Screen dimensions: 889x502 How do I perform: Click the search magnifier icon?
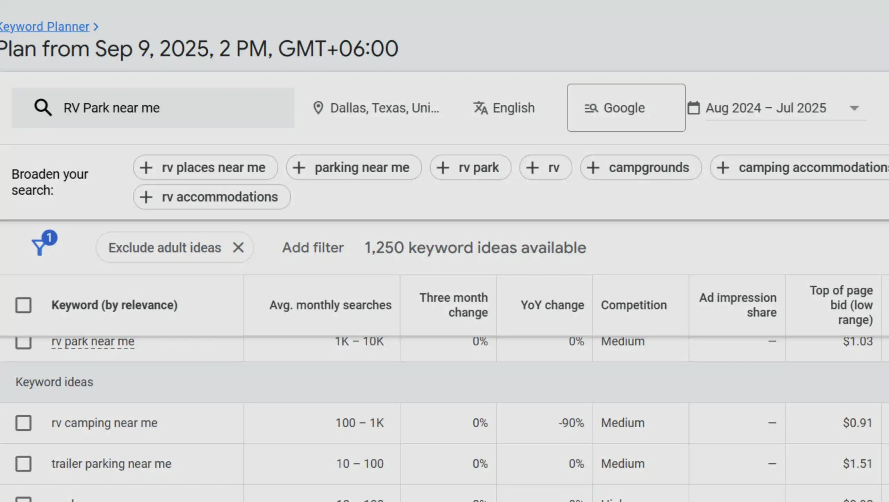click(x=43, y=107)
